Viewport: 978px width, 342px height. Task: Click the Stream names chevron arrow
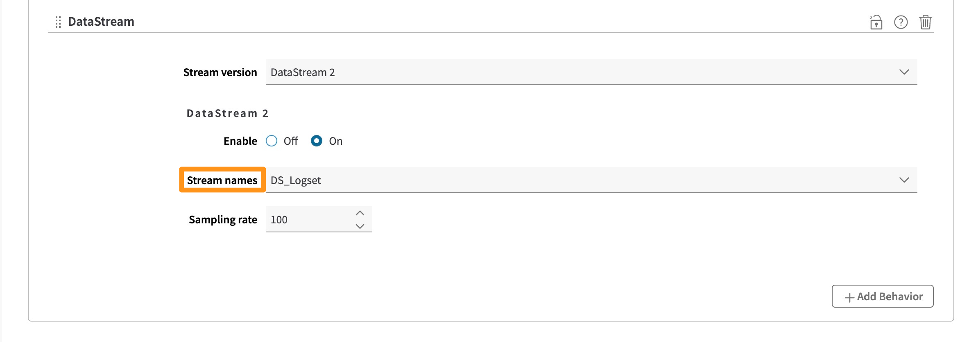click(904, 180)
